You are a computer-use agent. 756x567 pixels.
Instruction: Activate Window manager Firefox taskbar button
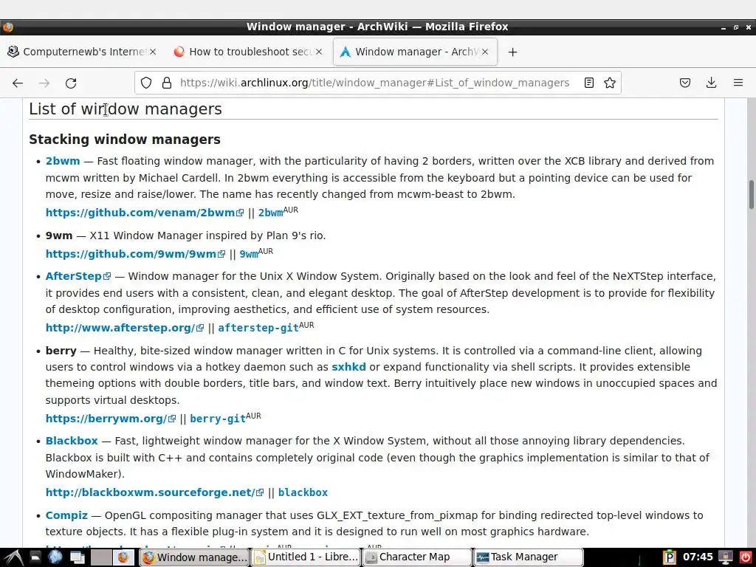(x=195, y=557)
